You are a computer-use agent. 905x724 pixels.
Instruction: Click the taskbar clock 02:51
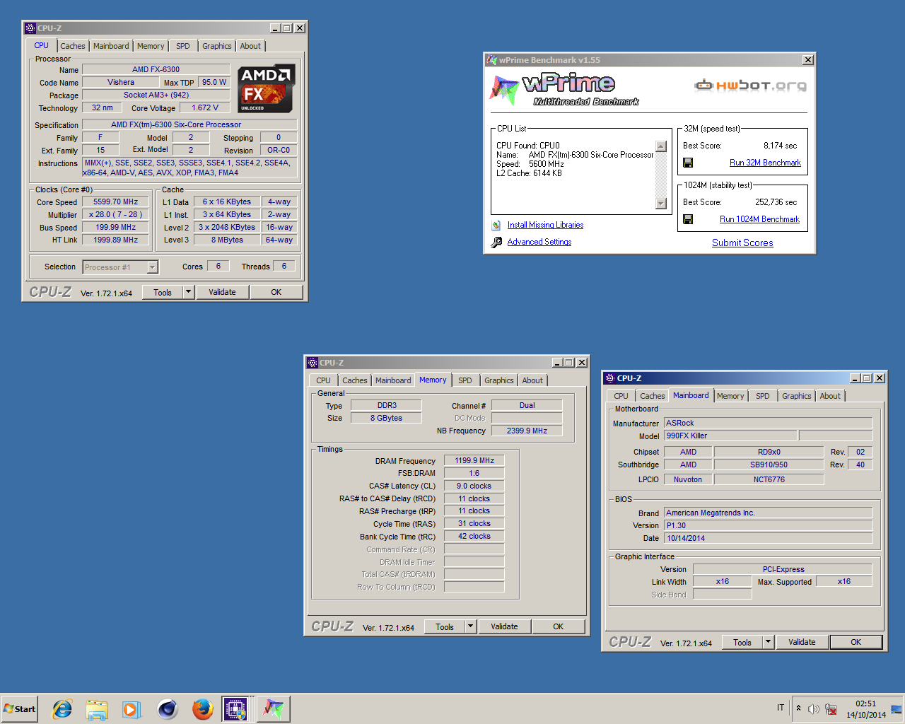[865, 703]
